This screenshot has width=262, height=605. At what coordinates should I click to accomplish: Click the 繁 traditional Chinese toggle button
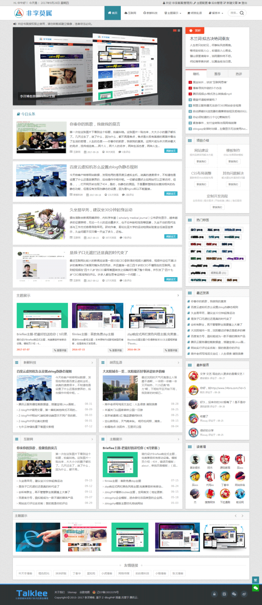[255, 580]
